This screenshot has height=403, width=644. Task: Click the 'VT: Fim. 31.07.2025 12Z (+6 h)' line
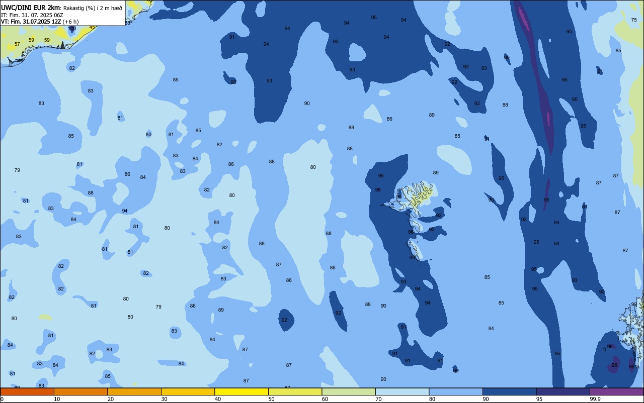40,22
